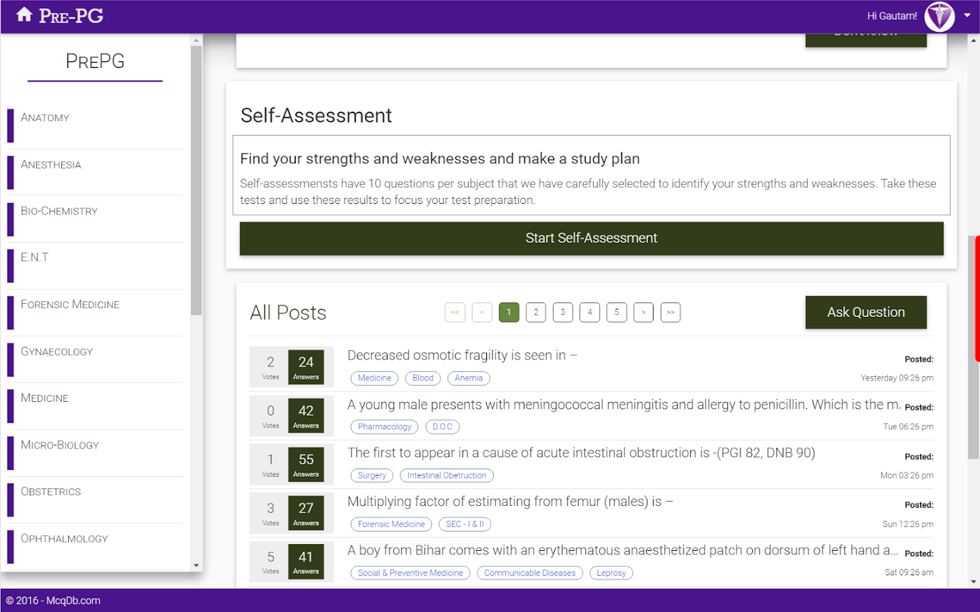Click the Forensic Medicine tag on post
Viewport: 980px width, 612px height.
pyautogui.click(x=391, y=524)
